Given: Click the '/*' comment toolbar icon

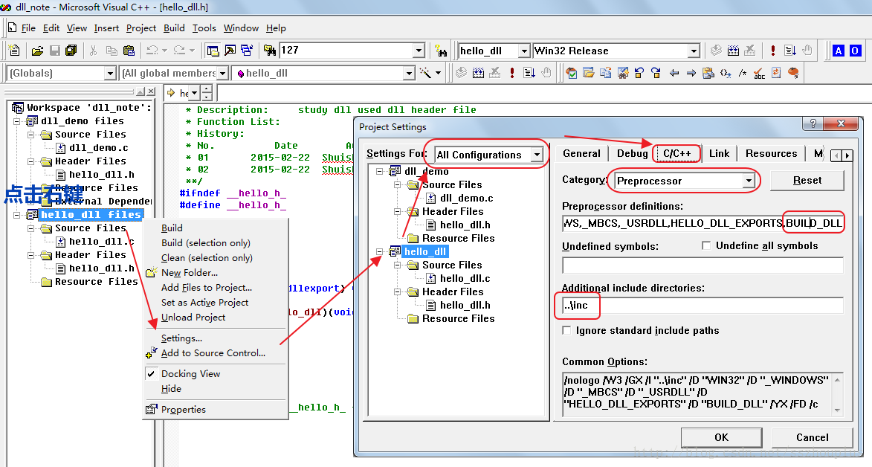Looking at the screenshot, I should click(743, 73).
